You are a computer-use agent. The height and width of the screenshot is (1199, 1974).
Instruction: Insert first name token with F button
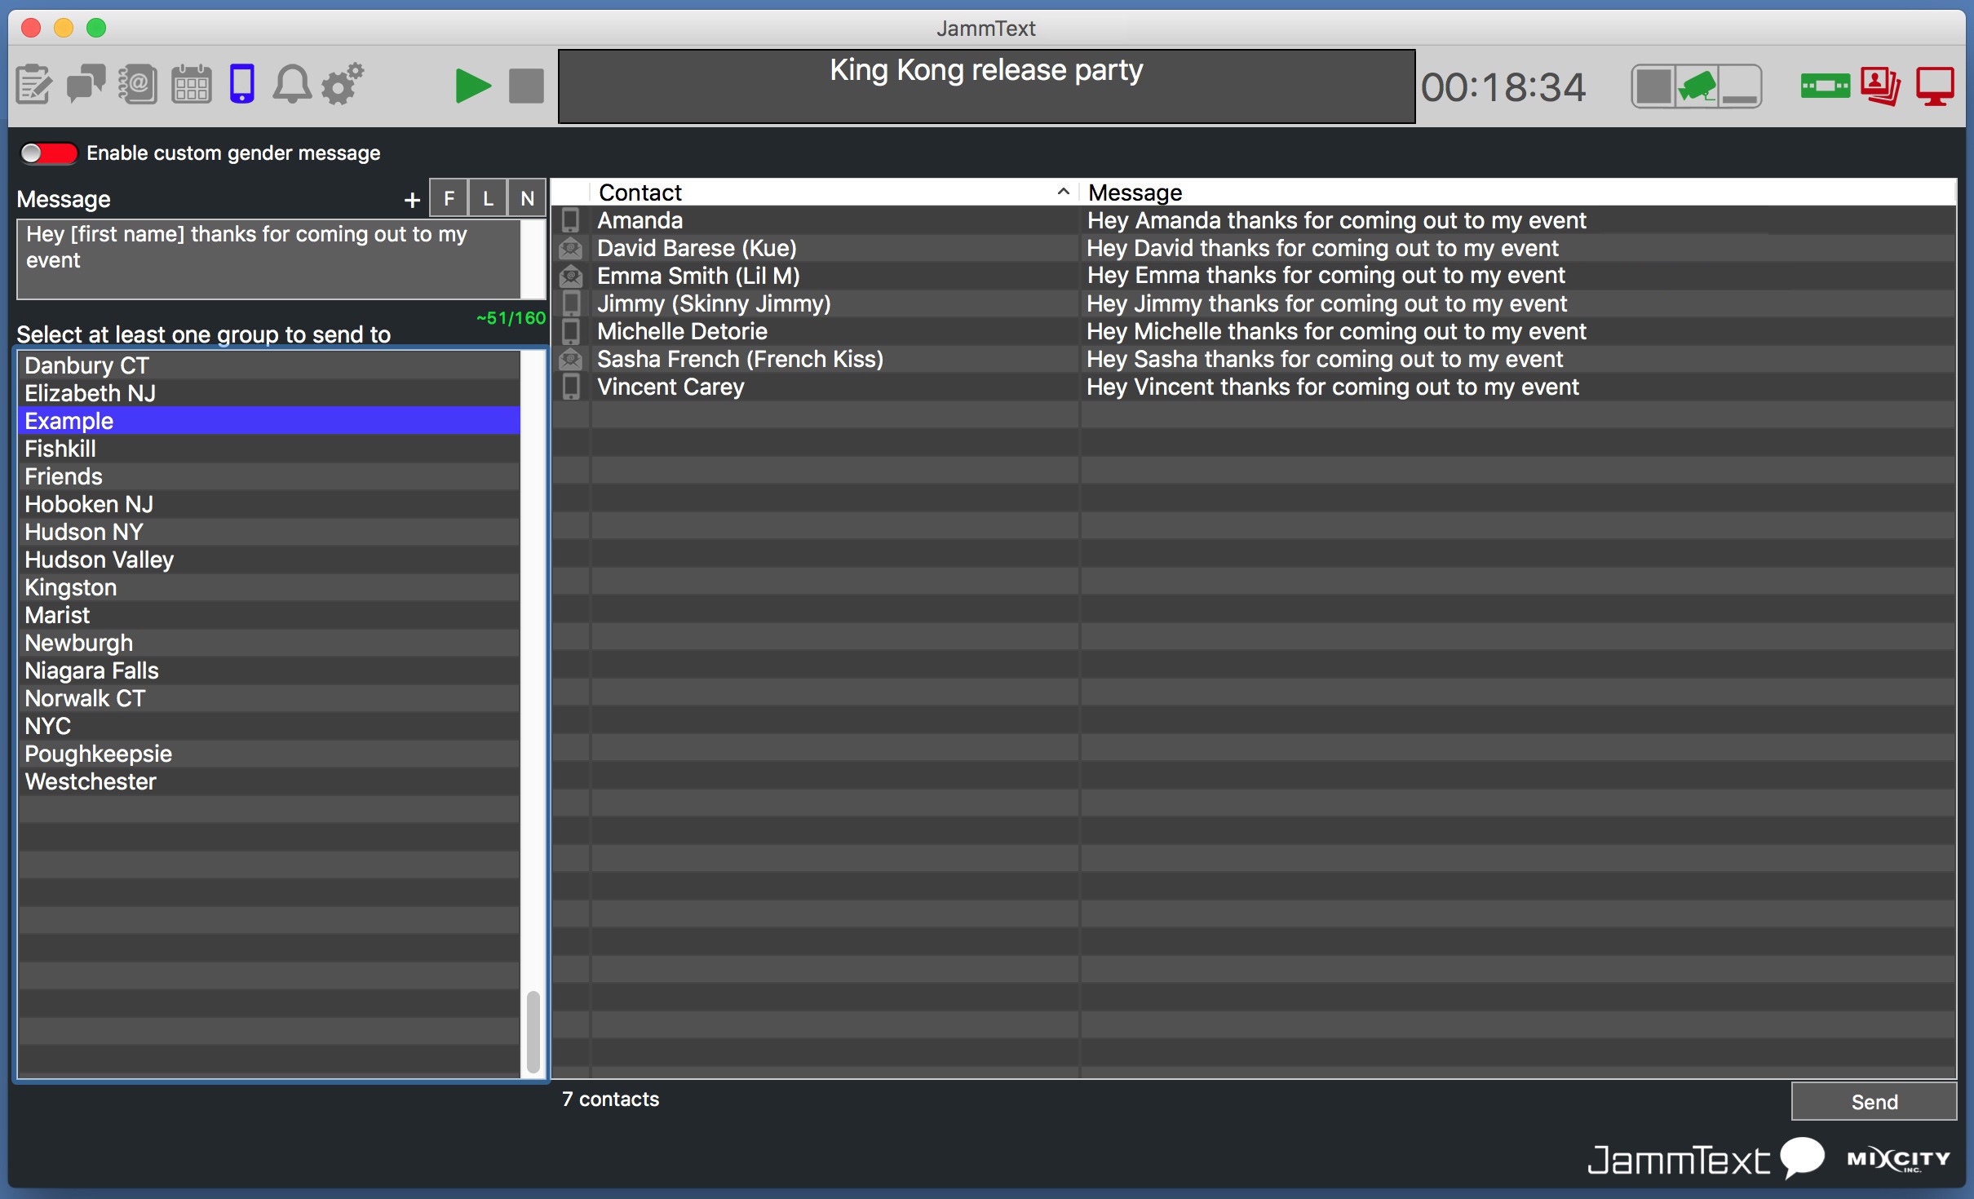pyautogui.click(x=449, y=198)
